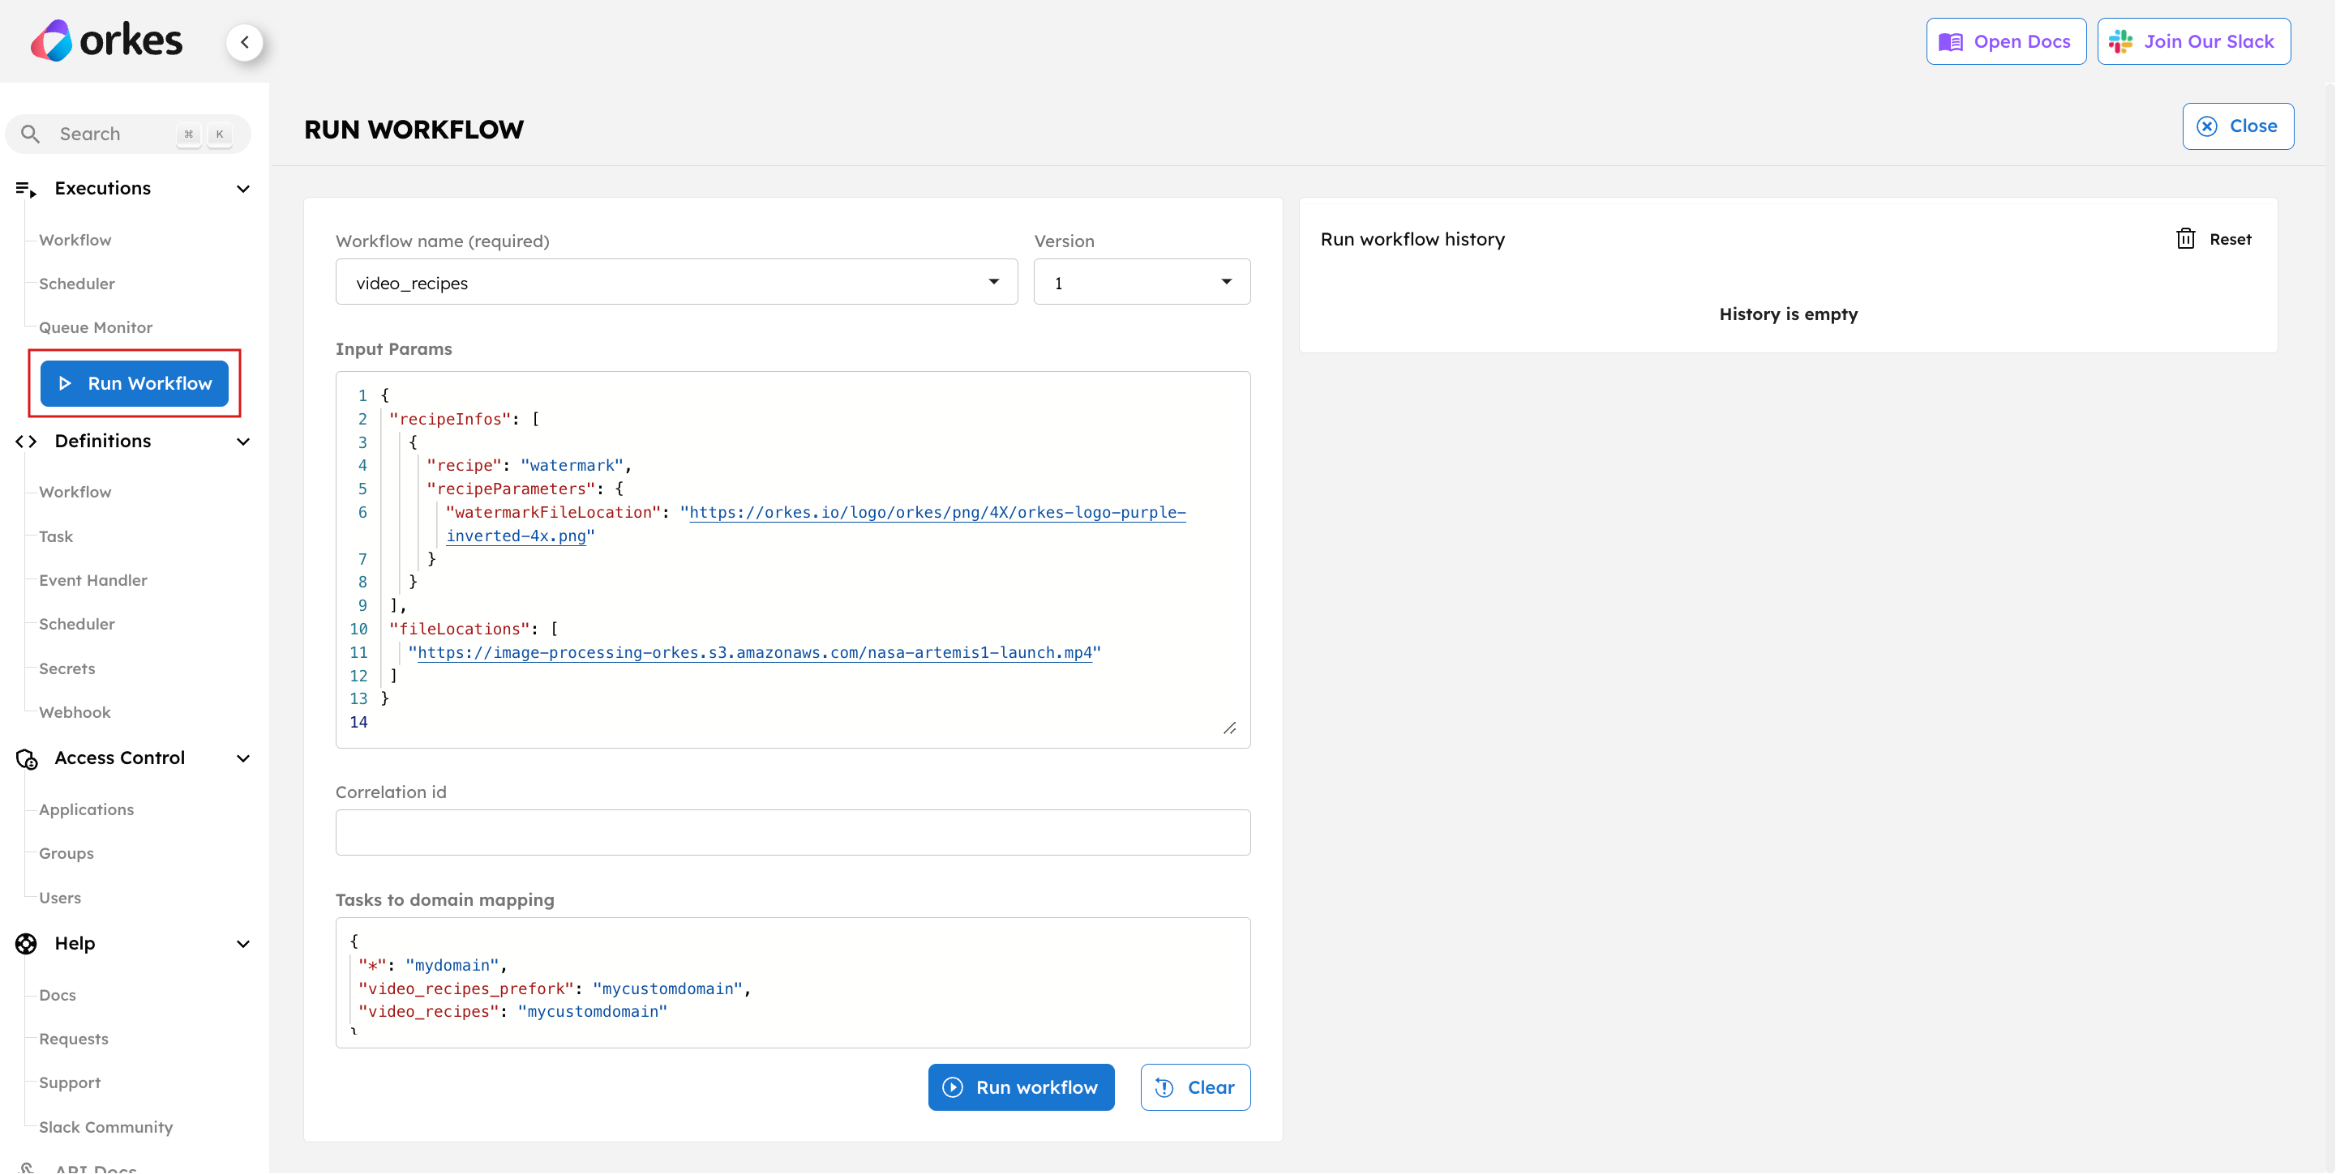Open Support under Help
2336x1174 pixels.
(x=70, y=1082)
